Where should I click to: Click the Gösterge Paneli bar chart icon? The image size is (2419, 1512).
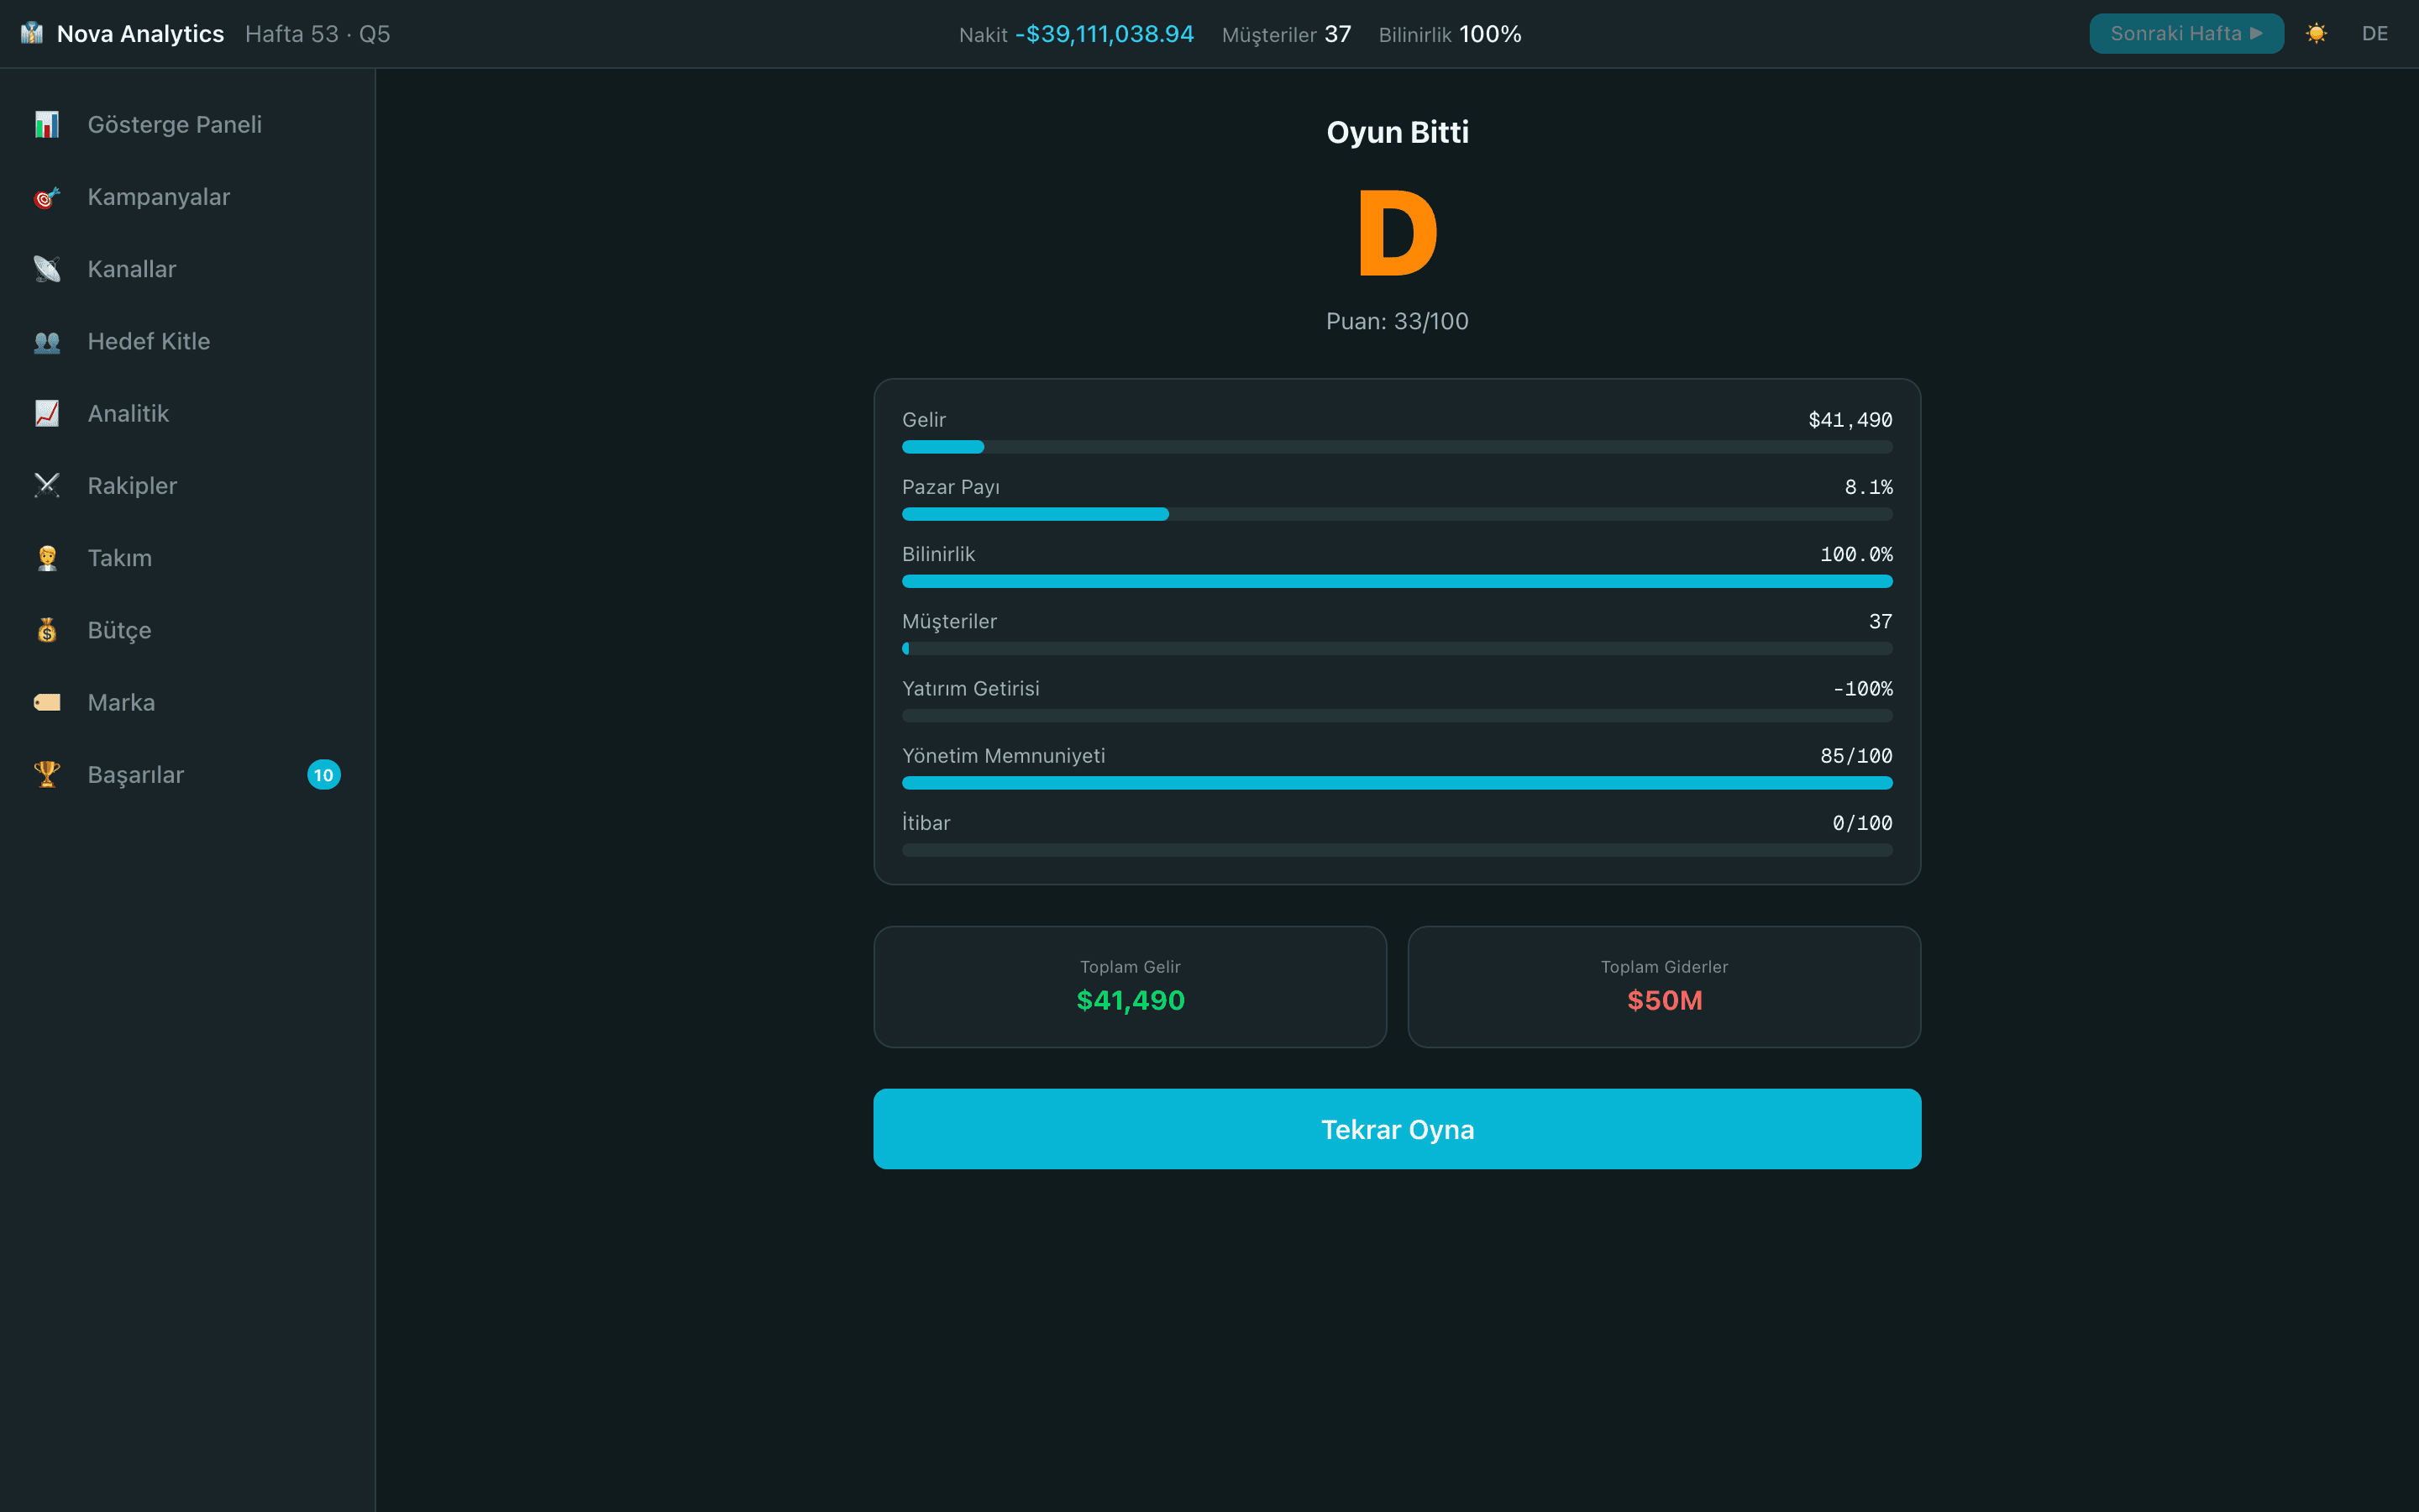click(47, 124)
